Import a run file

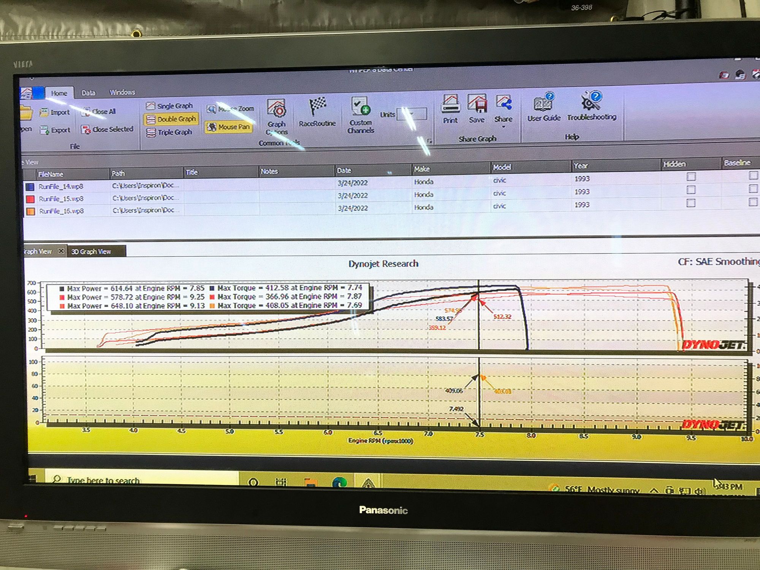click(x=55, y=112)
